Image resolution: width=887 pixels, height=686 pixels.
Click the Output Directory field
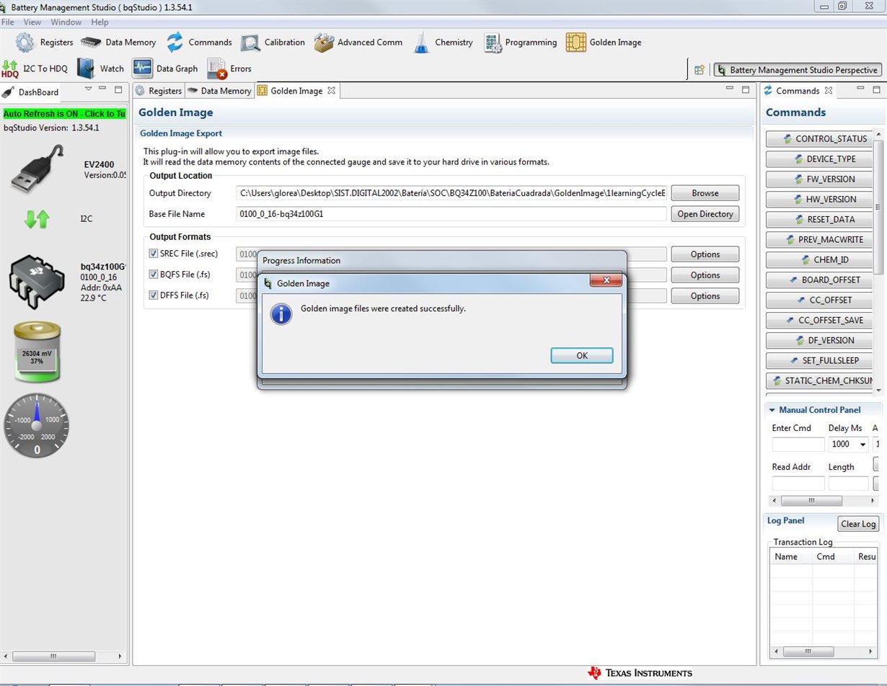[x=451, y=193]
